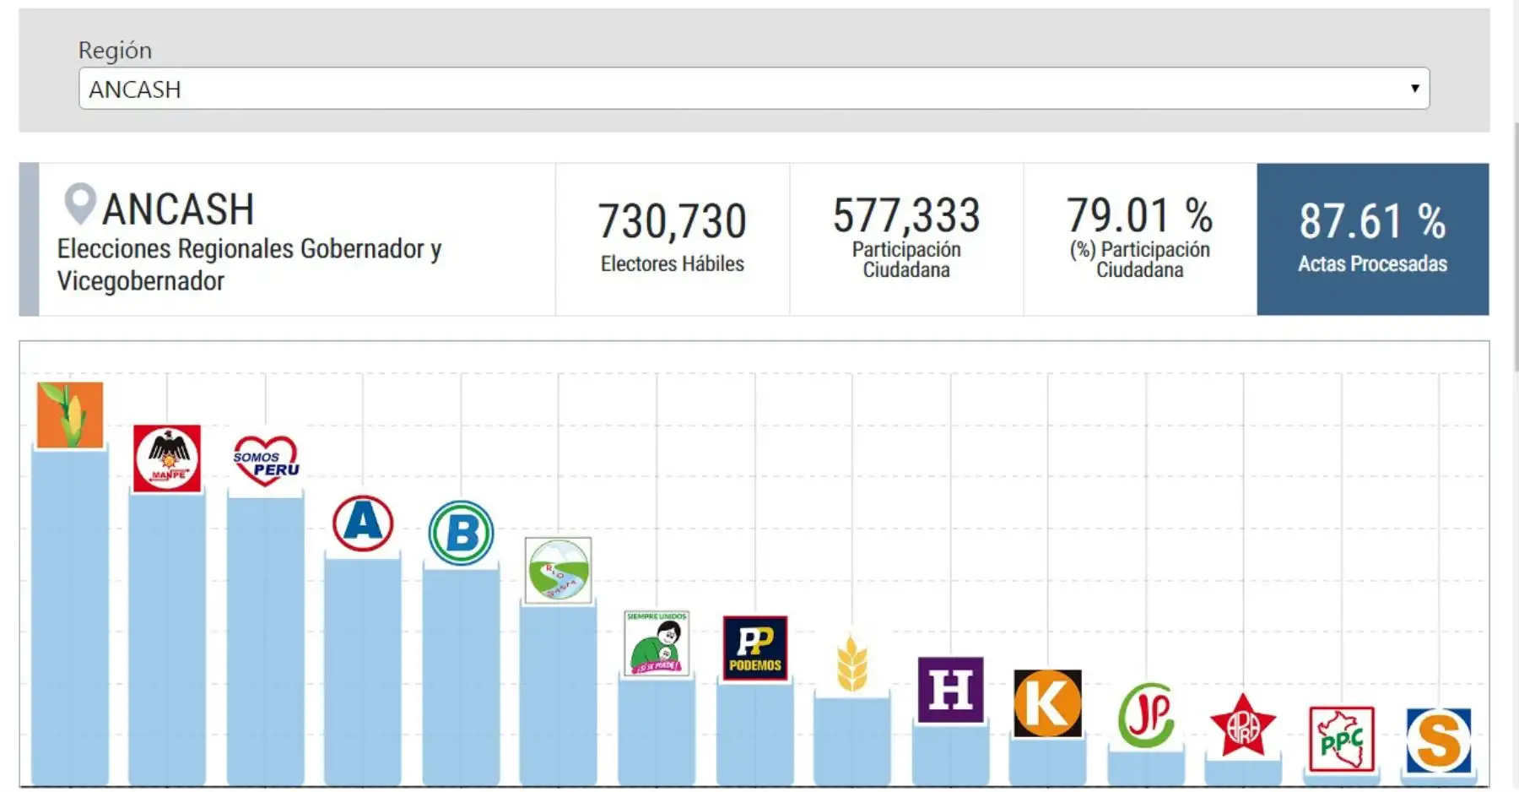Screen dimensions: 1519x792
Task: Select the Río Santa landscape party logo
Action: pyautogui.click(x=558, y=570)
